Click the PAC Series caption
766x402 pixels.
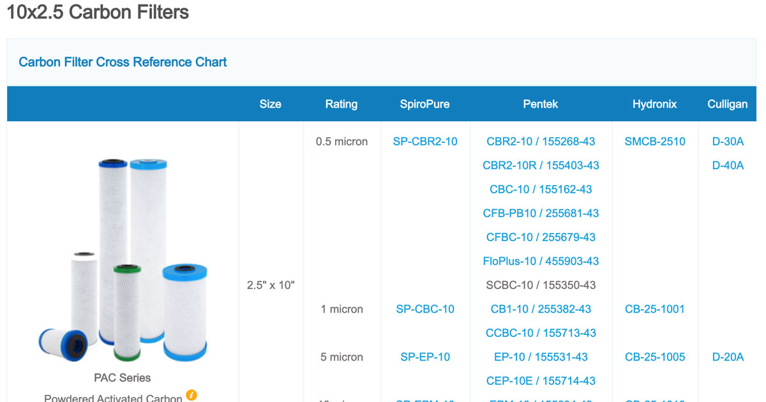pyautogui.click(x=123, y=377)
